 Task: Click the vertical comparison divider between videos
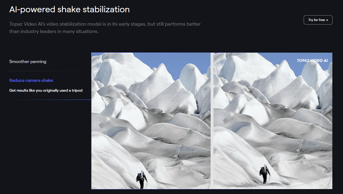pyautogui.click(x=212, y=121)
